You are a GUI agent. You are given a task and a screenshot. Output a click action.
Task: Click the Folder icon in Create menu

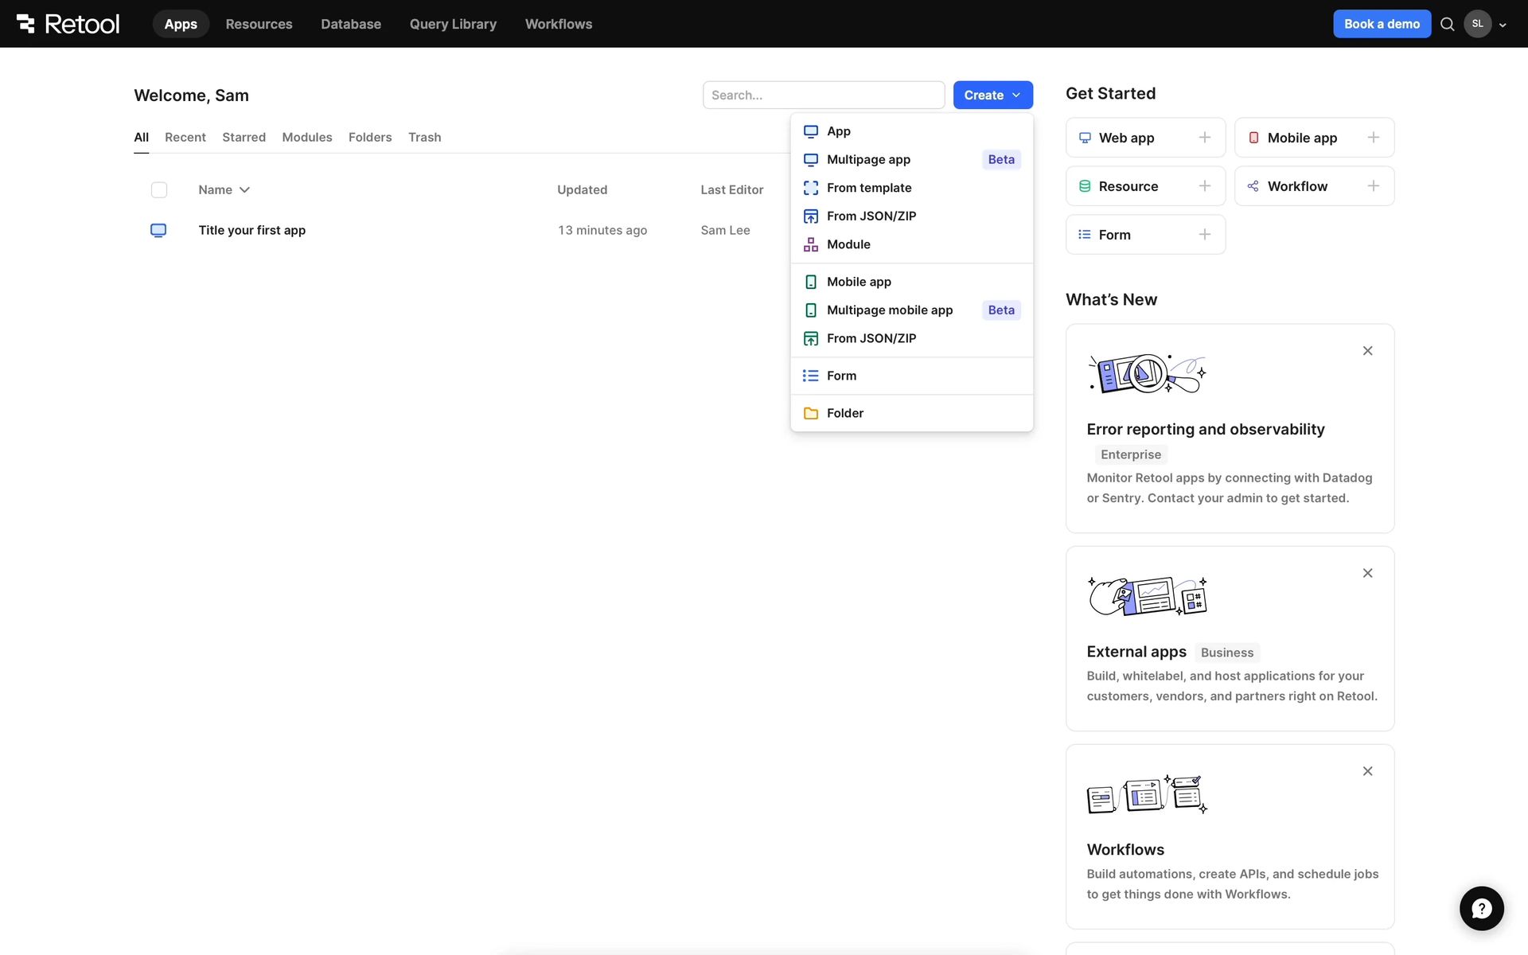click(811, 413)
